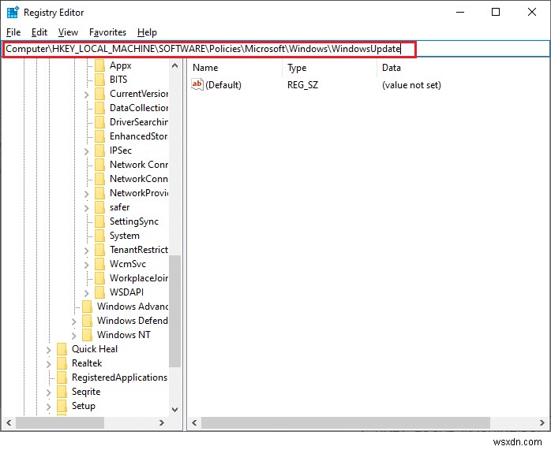Expand the Seqrite key
Image resolution: width=551 pixels, height=450 pixels.
(x=48, y=392)
